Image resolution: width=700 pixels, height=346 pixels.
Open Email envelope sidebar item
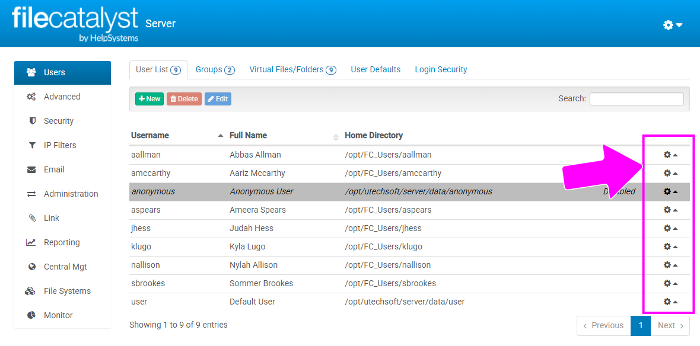pyautogui.click(x=62, y=170)
